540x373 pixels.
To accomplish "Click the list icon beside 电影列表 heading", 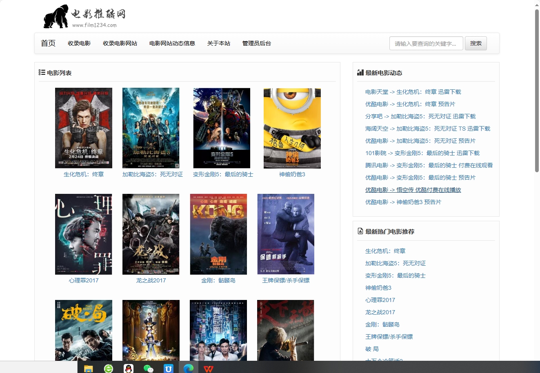I will (x=41, y=72).
